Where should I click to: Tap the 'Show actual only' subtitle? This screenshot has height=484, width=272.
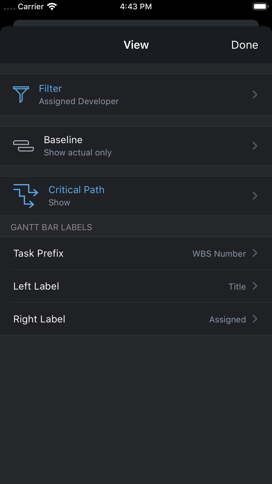point(78,153)
